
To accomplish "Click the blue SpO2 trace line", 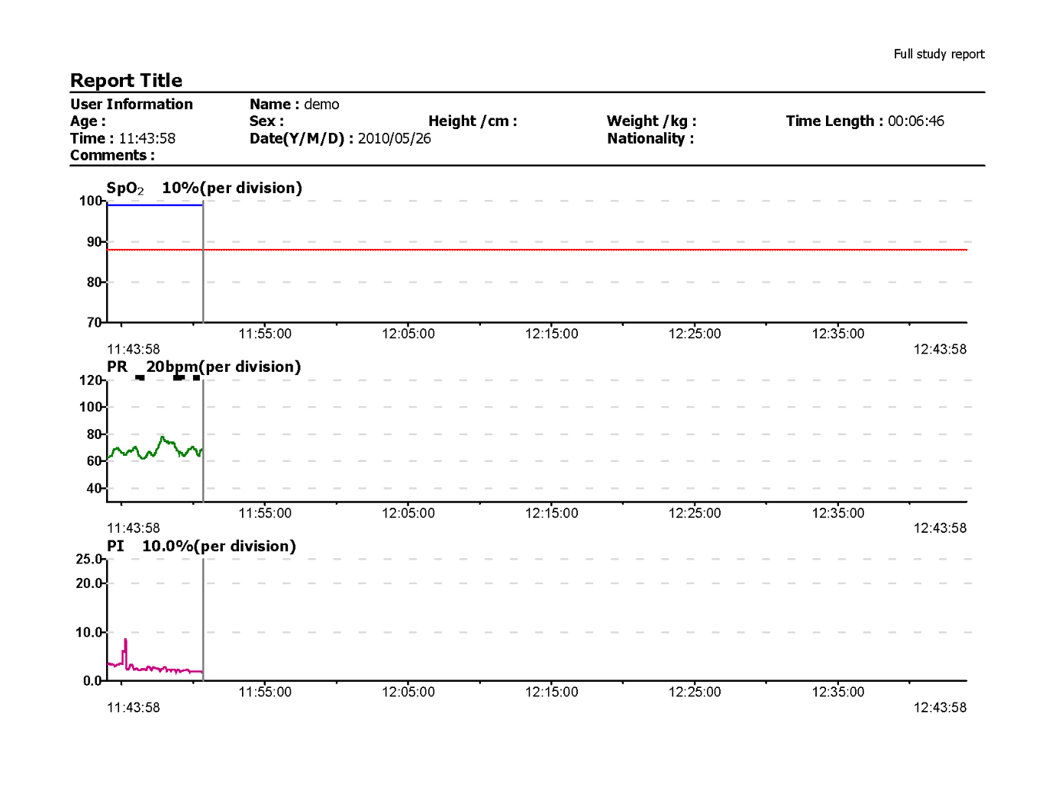I will tap(154, 205).
